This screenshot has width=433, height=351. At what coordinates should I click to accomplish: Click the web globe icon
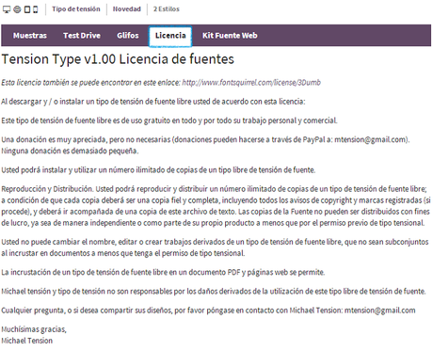click(x=17, y=9)
